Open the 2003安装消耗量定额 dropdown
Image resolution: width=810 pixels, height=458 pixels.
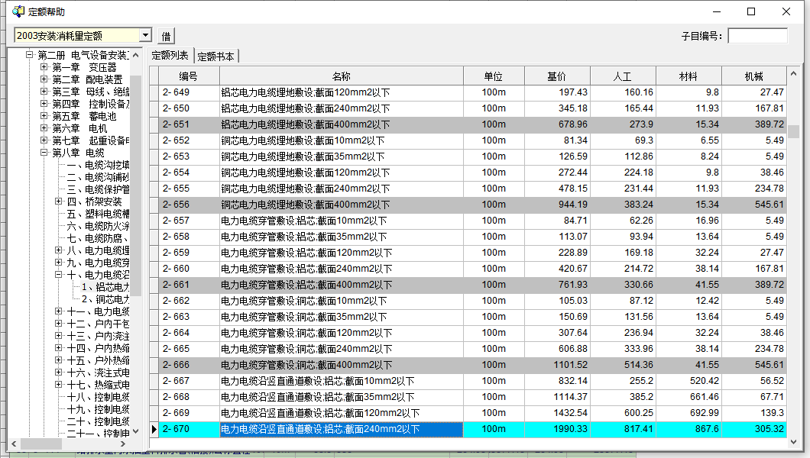145,36
